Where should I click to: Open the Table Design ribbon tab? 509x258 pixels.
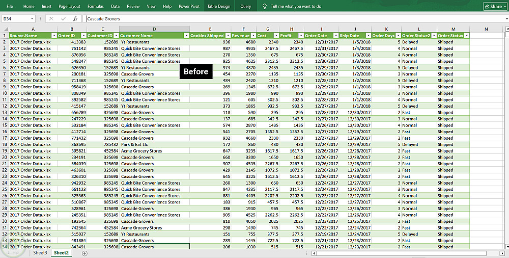tap(218, 7)
